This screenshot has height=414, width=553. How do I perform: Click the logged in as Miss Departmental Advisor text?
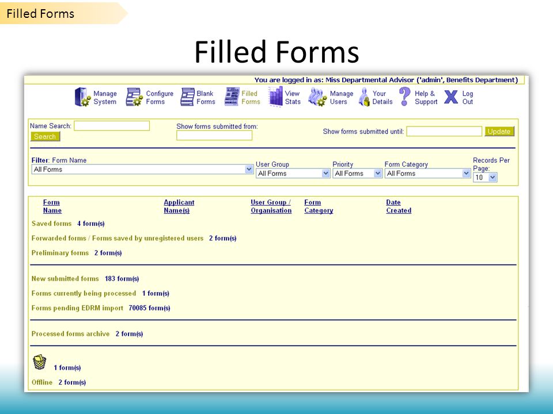tap(386, 80)
